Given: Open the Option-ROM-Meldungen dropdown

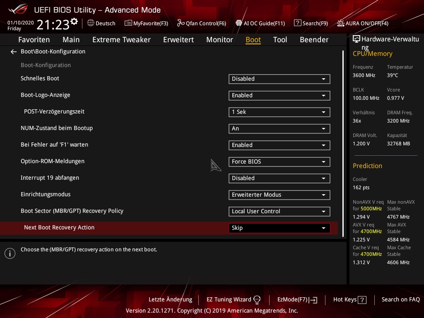Looking at the screenshot, I should pos(279,162).
